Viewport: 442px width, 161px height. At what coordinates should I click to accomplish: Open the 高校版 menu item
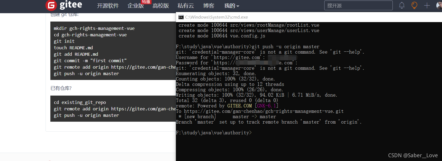tap(161, 6)
